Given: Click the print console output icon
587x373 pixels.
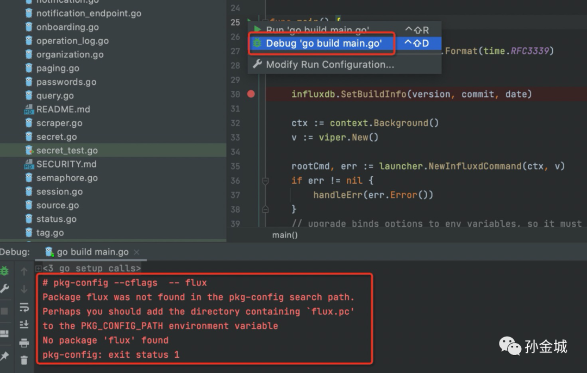Looking at the screenshot, I should click(x=24, y=343).
